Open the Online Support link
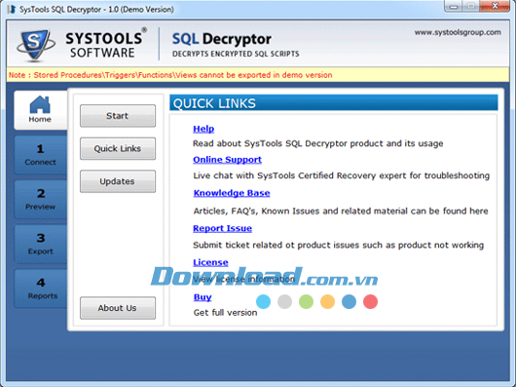The height and width of the screenshot is (387, 516). pyautogui.click(x=227, y=160)
